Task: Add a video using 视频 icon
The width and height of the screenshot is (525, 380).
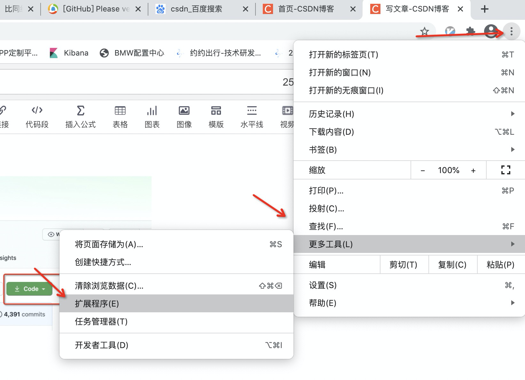Action: pyautogui.click(x=287, y=117)
